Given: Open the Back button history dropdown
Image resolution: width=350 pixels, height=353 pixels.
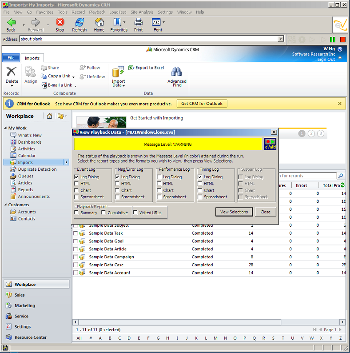Looking at the screenshot, I should click(24, 25).
